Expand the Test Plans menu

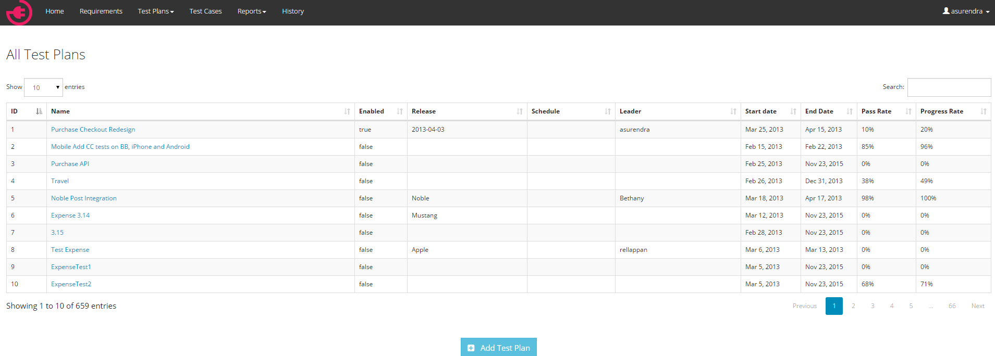(x=156, y=11)
